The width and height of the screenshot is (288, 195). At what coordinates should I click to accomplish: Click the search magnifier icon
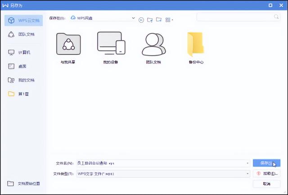276,17
